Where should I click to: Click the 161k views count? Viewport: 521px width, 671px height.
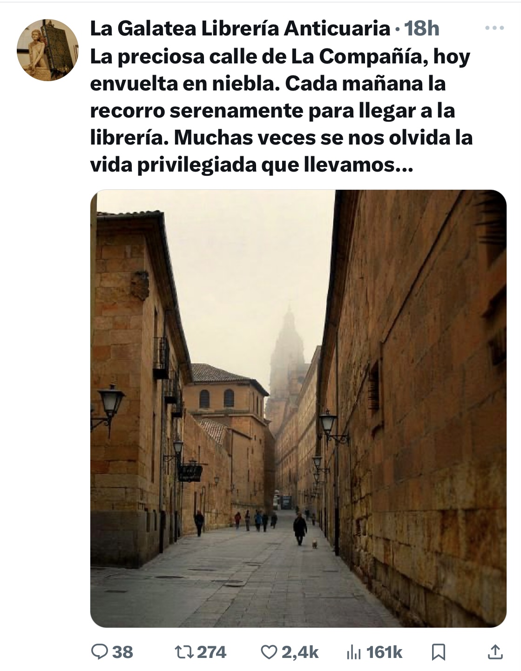click(x=384, y=652)
